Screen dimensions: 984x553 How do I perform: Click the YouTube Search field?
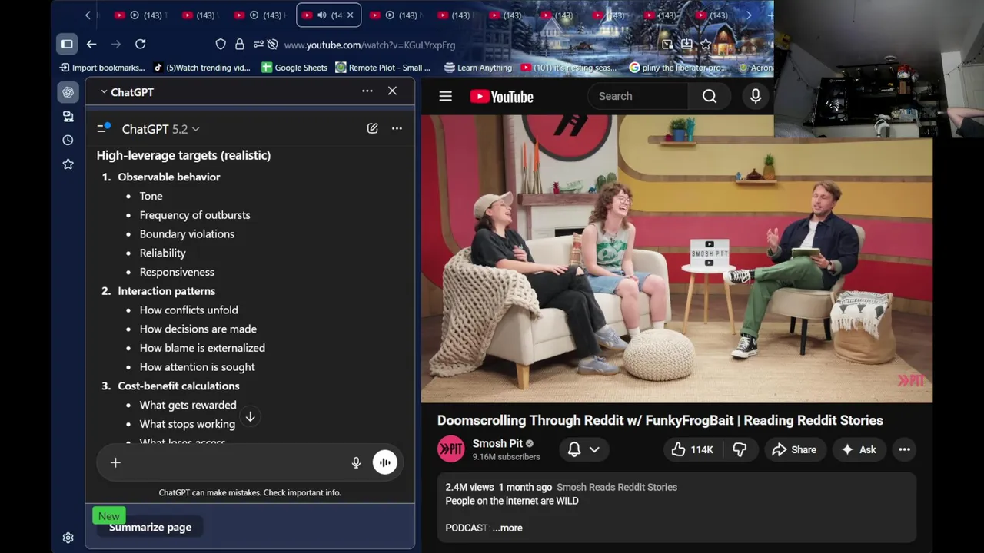coord(638,96)
